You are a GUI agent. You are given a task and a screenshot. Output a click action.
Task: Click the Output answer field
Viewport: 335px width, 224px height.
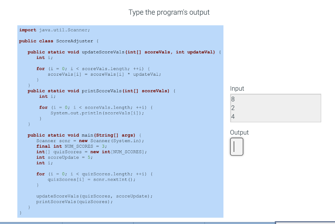point(237,147)
